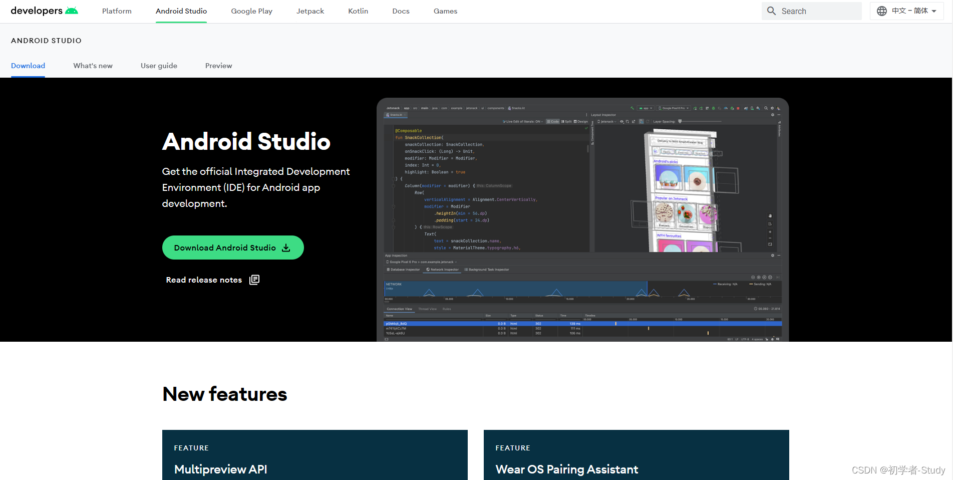Screen dimensions: 953x480
Task: Click the search magnifier icon
Action: [772, 11]
